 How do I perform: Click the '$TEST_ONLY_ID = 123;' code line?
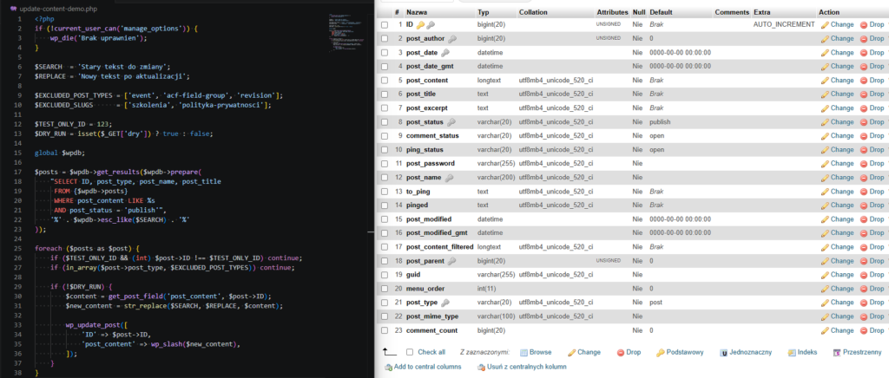73,125
